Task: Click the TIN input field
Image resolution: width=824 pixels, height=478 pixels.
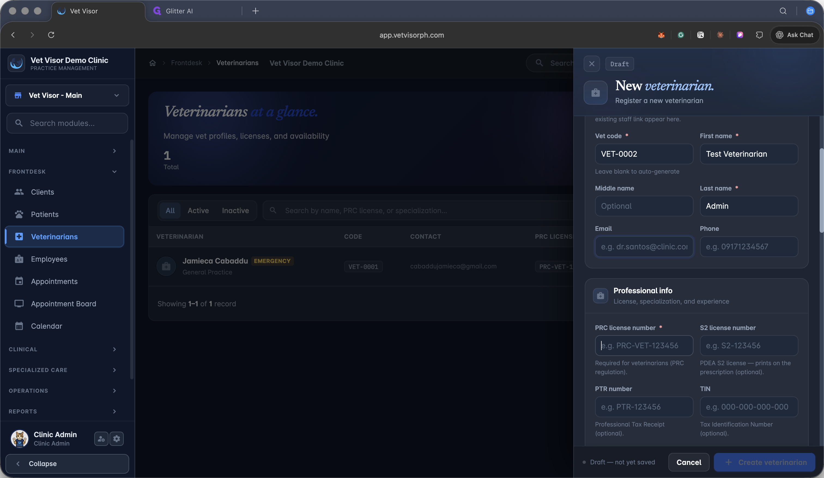Action: (749, 407)
